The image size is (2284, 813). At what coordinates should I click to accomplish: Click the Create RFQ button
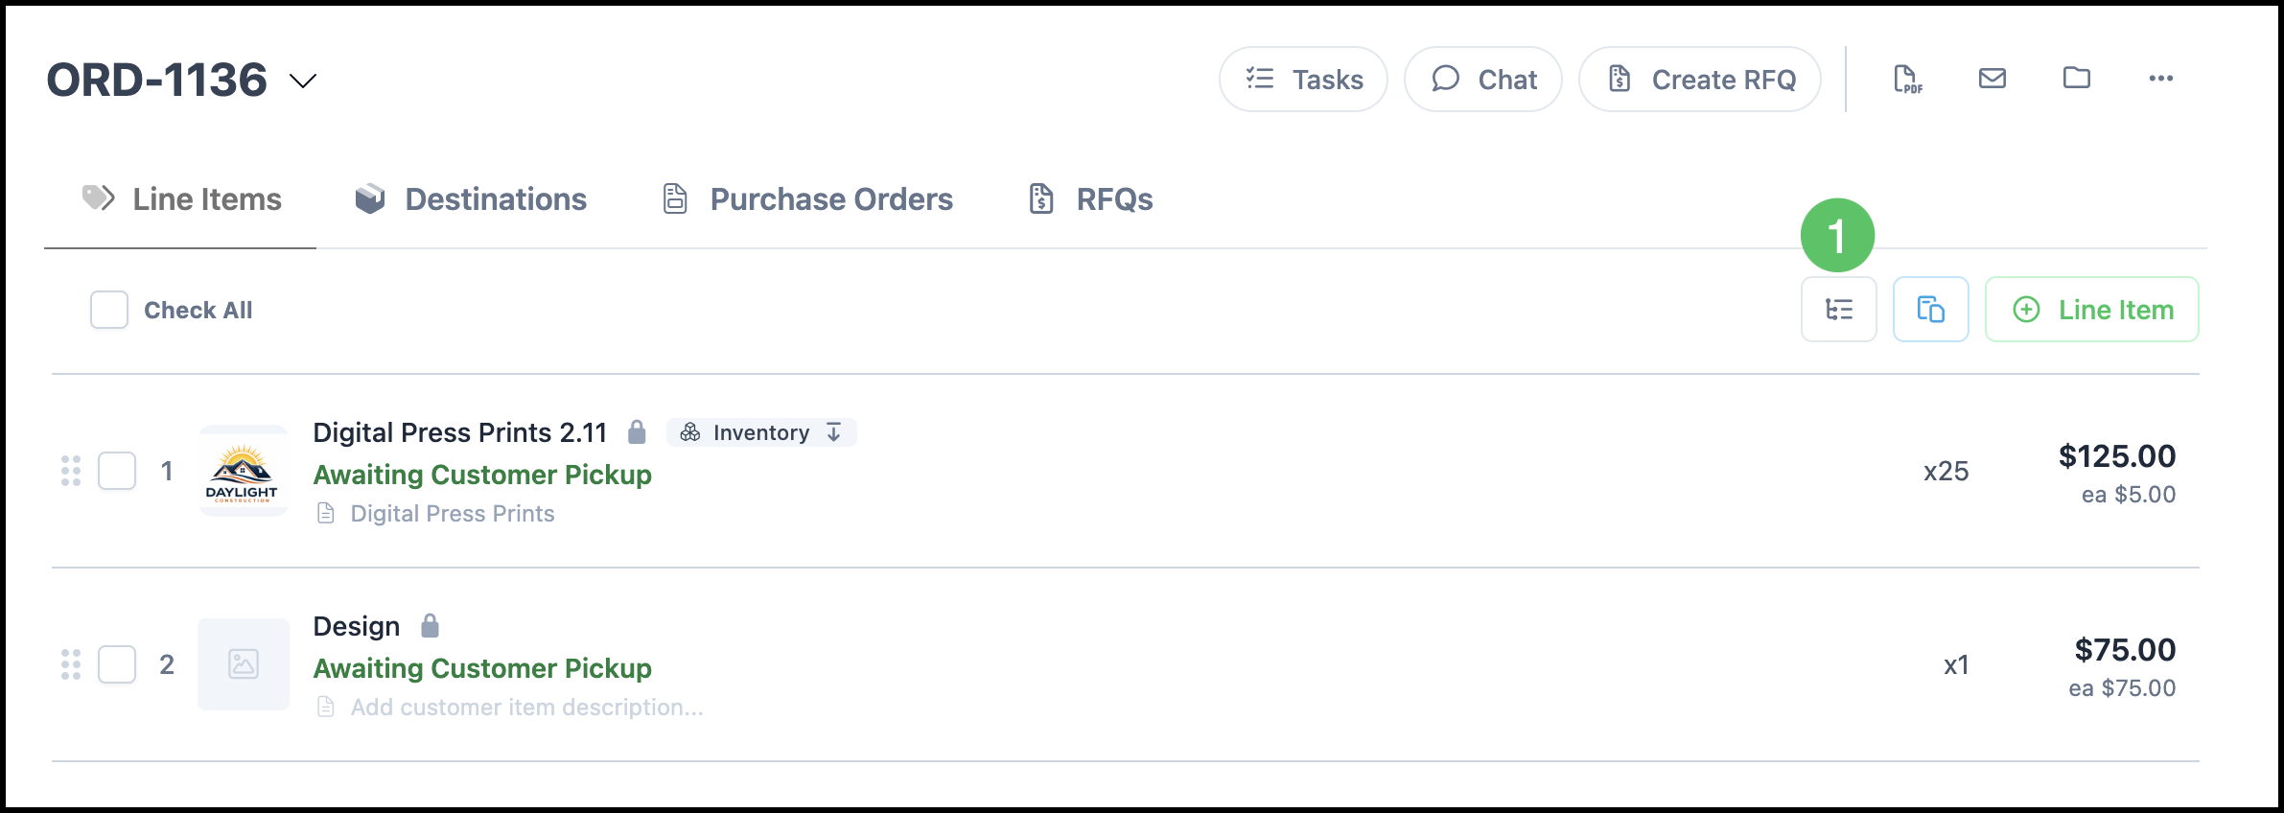tap(1700, 80)
